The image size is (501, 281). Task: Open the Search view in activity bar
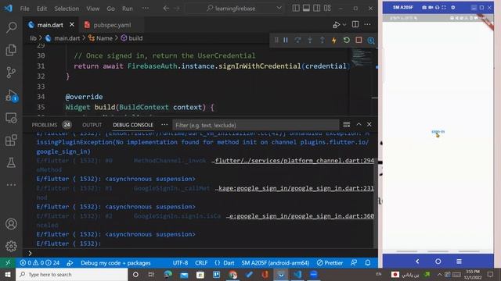tap(11, 27)
